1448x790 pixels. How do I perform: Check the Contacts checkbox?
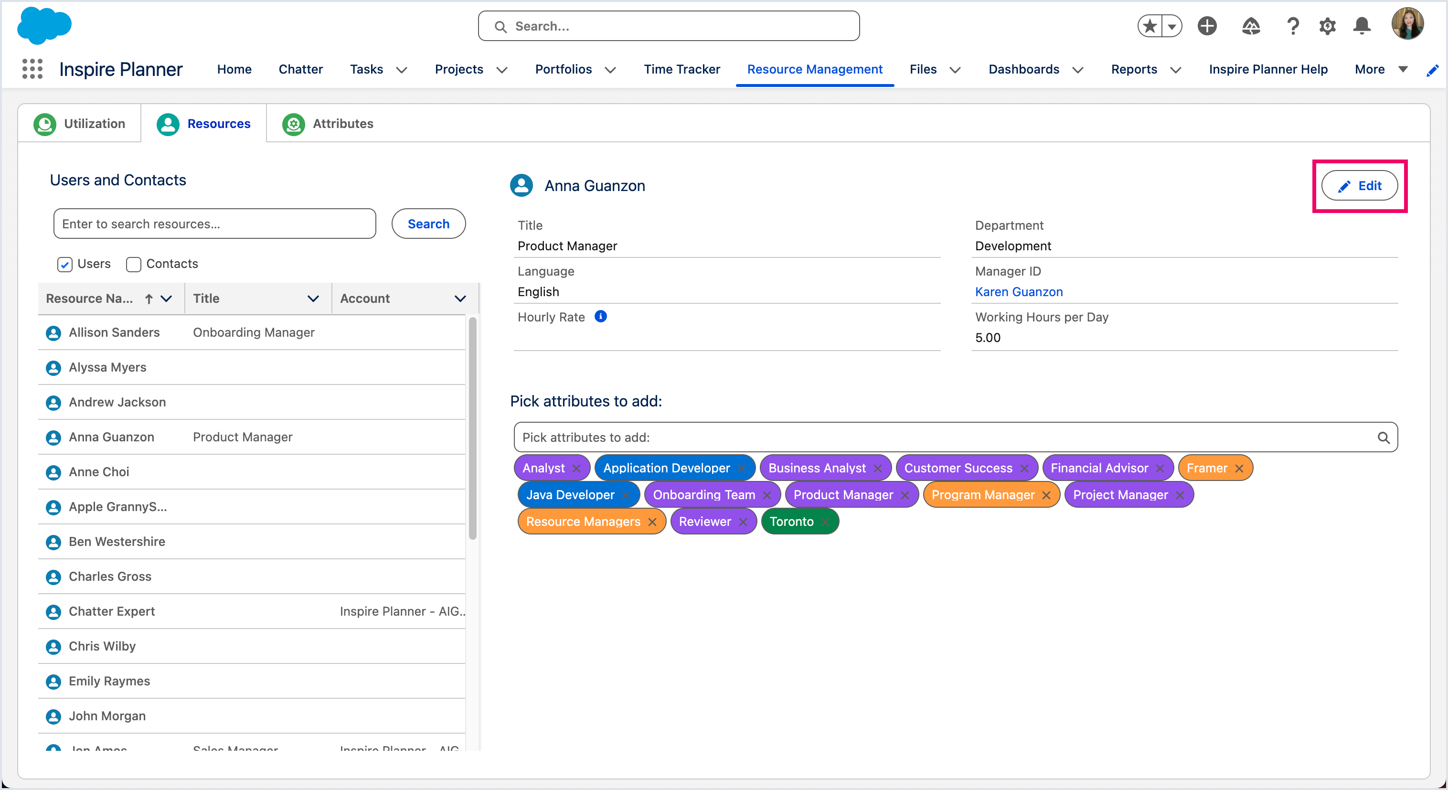133,264
